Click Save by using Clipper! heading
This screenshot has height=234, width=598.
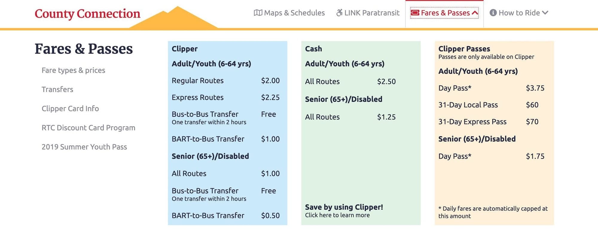[344, 207]
